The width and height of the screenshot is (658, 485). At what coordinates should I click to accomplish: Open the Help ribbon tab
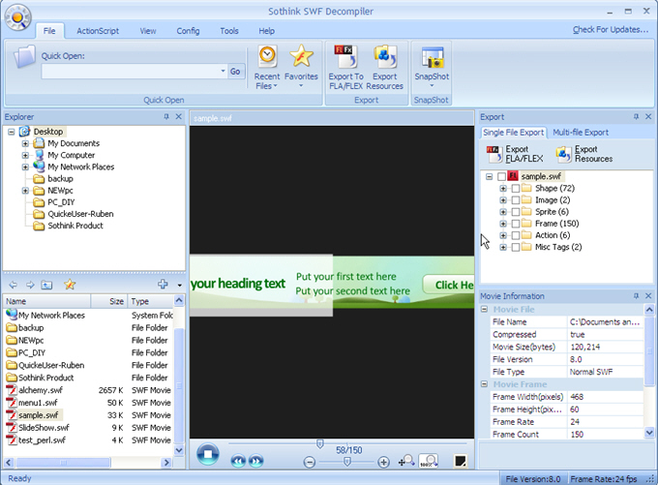tap(266, 31)
